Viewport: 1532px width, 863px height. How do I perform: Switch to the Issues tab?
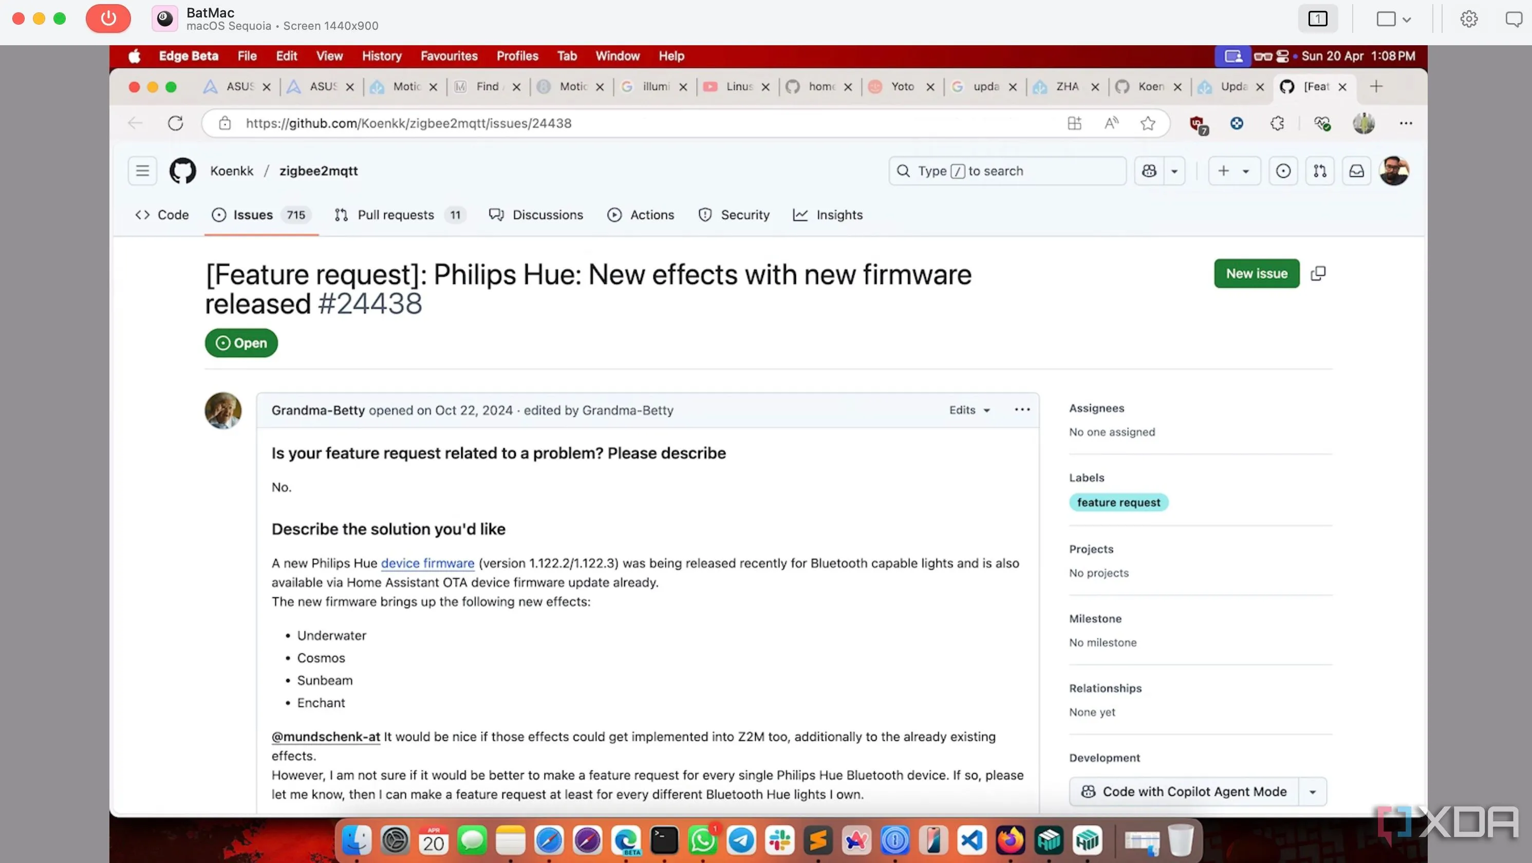(261, 215)
